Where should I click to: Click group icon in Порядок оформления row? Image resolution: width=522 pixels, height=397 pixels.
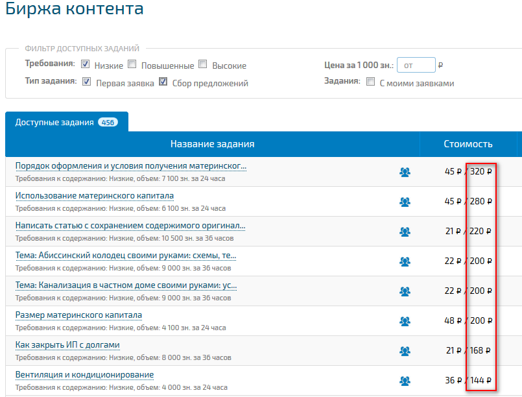click(405, 172)
